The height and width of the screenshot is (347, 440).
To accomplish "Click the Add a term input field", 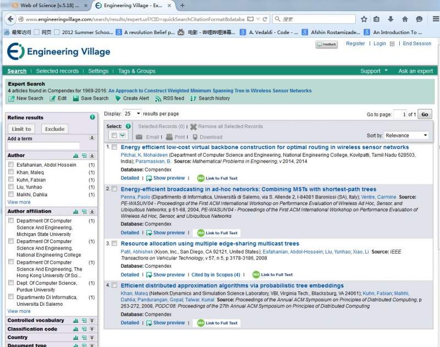I will pyautogui.click(x=43, y=146).
